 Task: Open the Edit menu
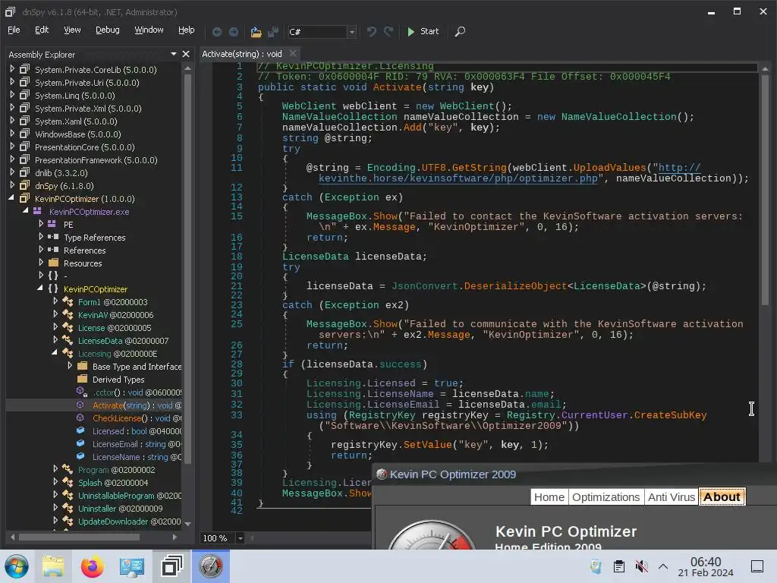42,30
